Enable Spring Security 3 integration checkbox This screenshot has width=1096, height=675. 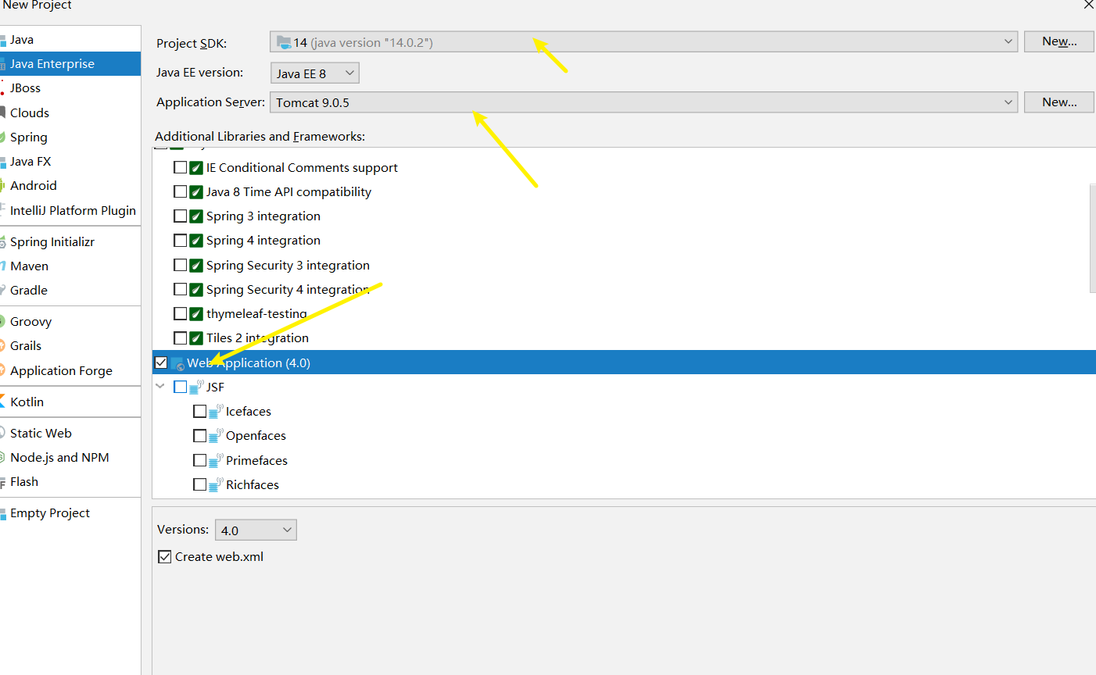coord(180,265)
